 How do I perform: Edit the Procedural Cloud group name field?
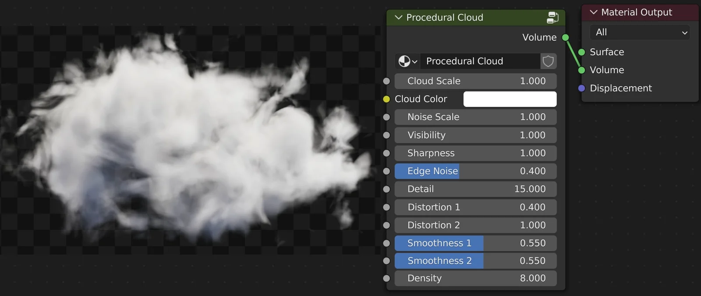click(480, 61)
